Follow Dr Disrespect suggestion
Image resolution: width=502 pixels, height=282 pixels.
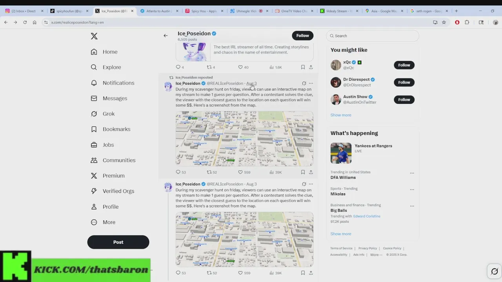404,82
